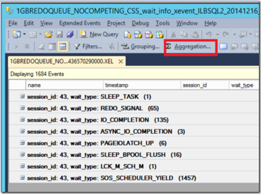The image size is (261, 194).
Task: Open the Redo history dropdown arrow
Action: click(x=234, y=34)
